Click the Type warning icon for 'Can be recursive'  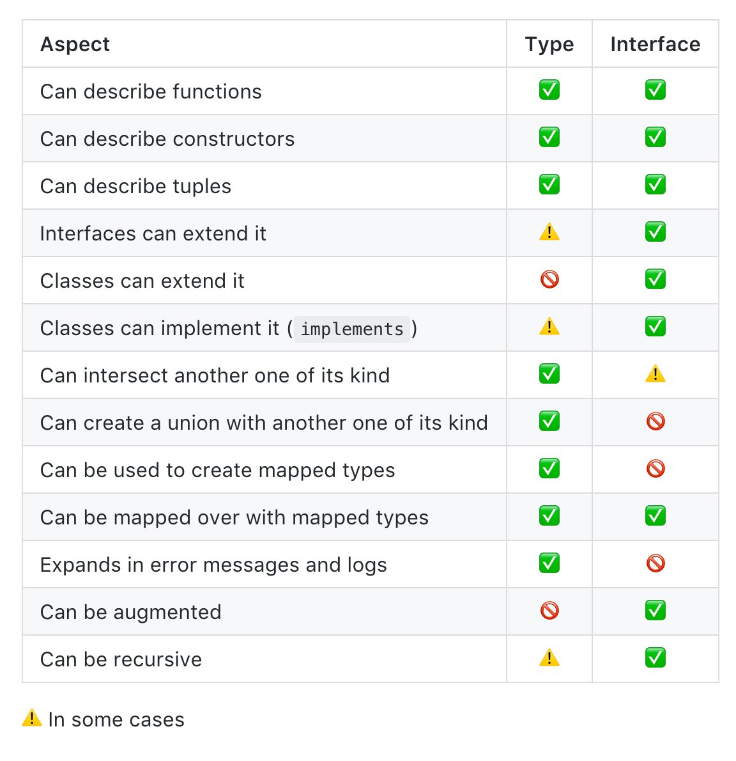tap(549, 658)
